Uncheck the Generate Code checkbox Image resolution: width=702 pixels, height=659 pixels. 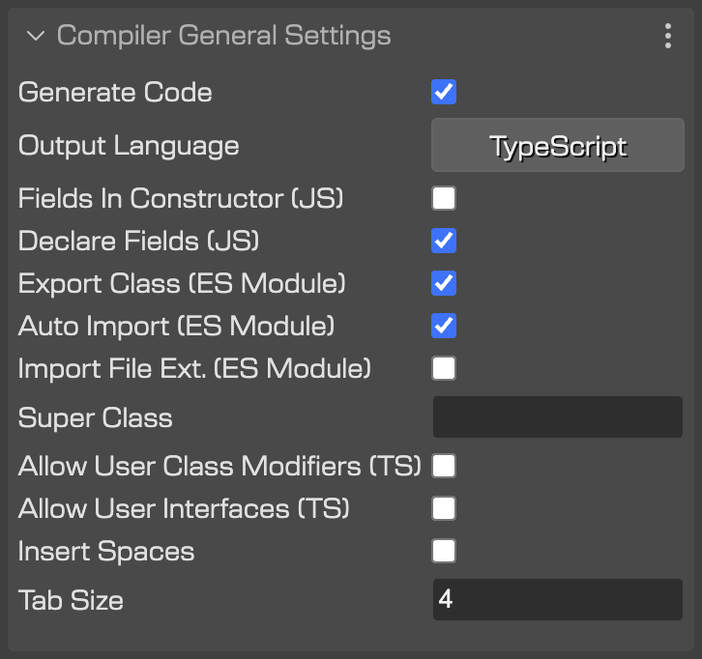444,92
